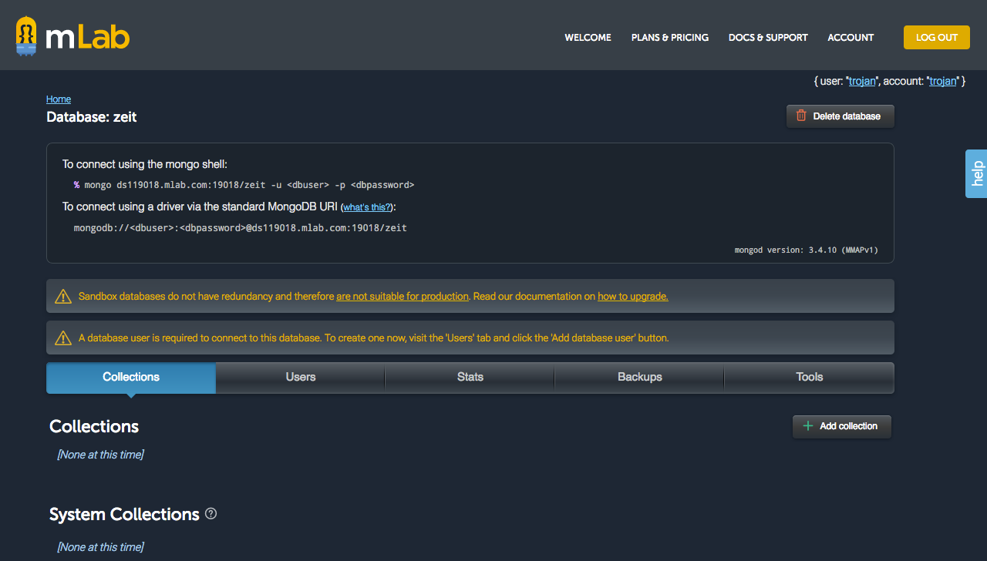The width and height of the screenshot is (987, 561).
Task: Open the account "trojan" link
Action: pos(943,81)
